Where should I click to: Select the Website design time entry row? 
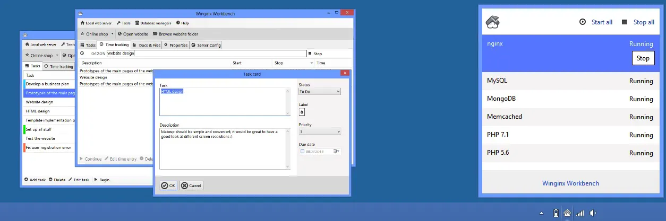tap(116, 77)
